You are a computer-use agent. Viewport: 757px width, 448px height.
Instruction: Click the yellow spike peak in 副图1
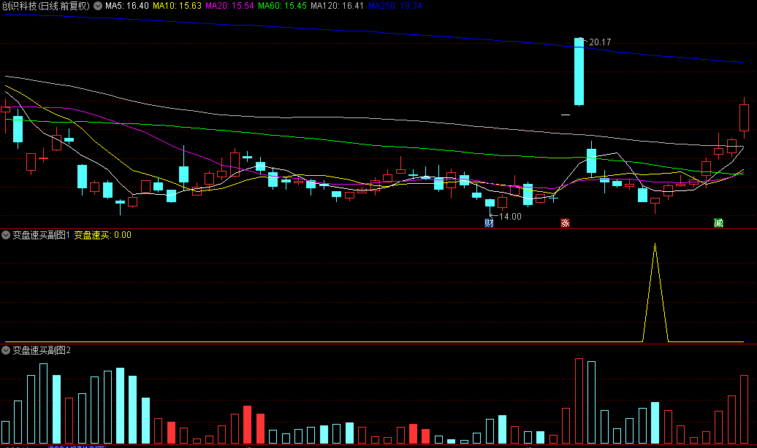click(x=655, y=244)
